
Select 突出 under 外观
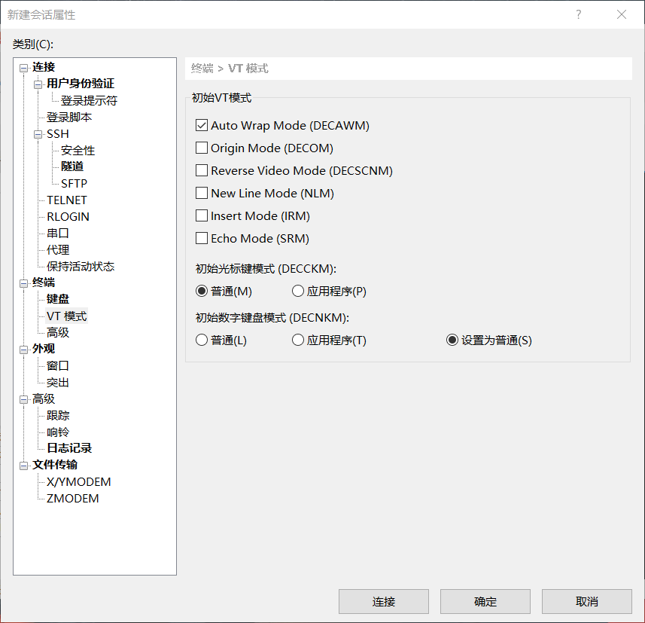58,383
